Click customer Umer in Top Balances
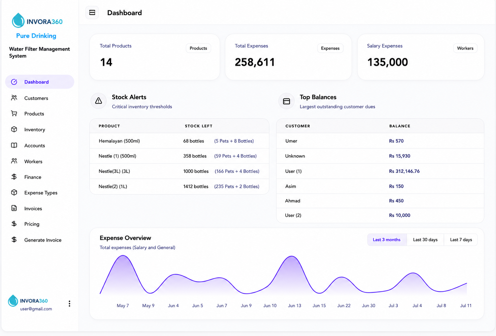 291,141
